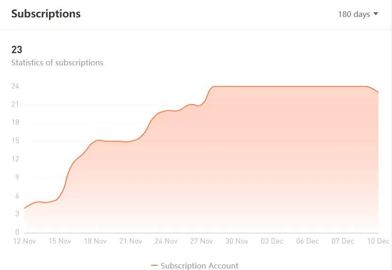Click the 24 value on the y-axis
The width and height of the screenshot is (392, 270).
point(15,86)
